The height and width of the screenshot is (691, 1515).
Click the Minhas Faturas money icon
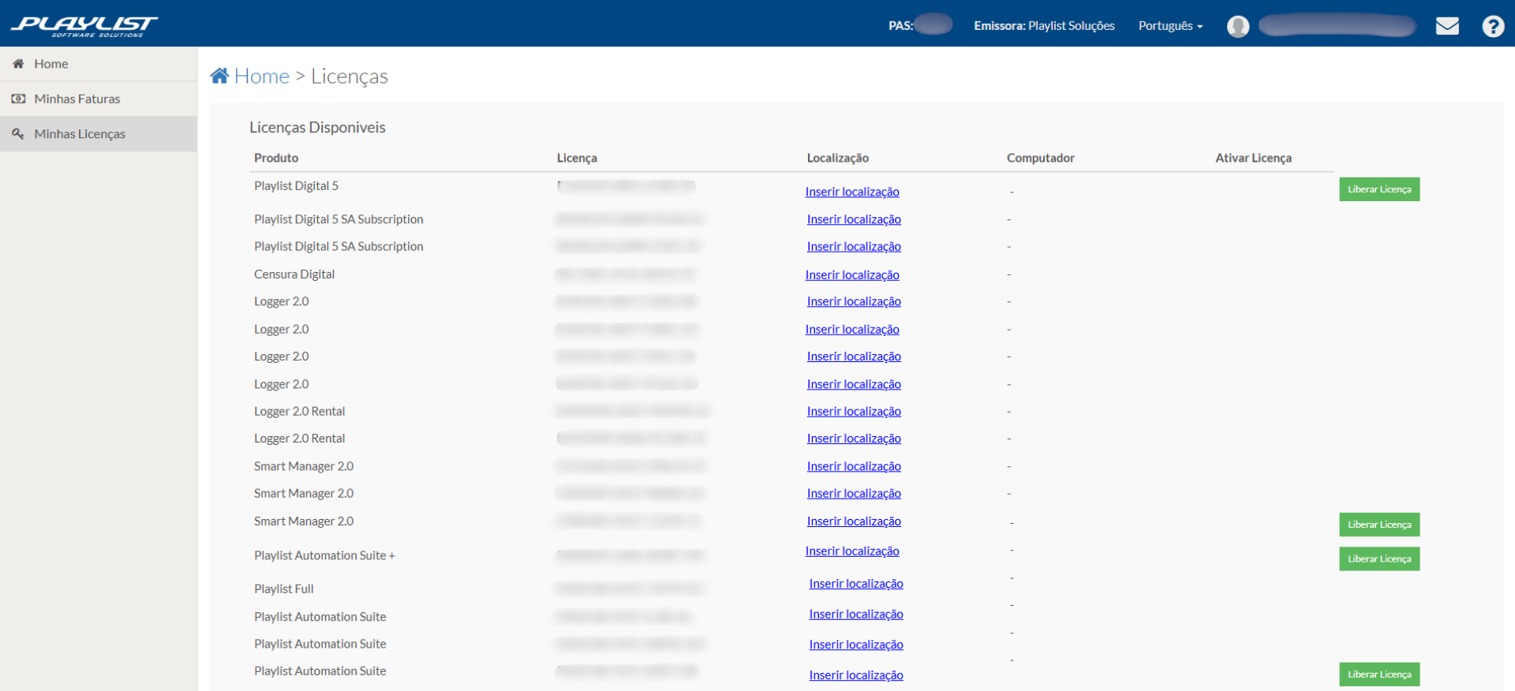coord(18,99)
